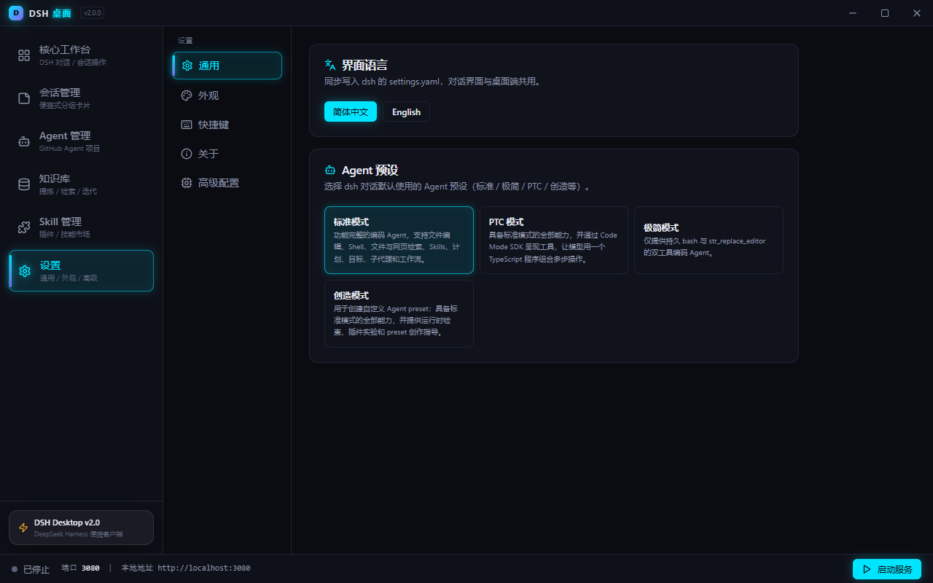
Task: Select English interface language
Action: 406,111
